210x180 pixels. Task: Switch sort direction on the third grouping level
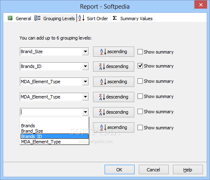114,82
